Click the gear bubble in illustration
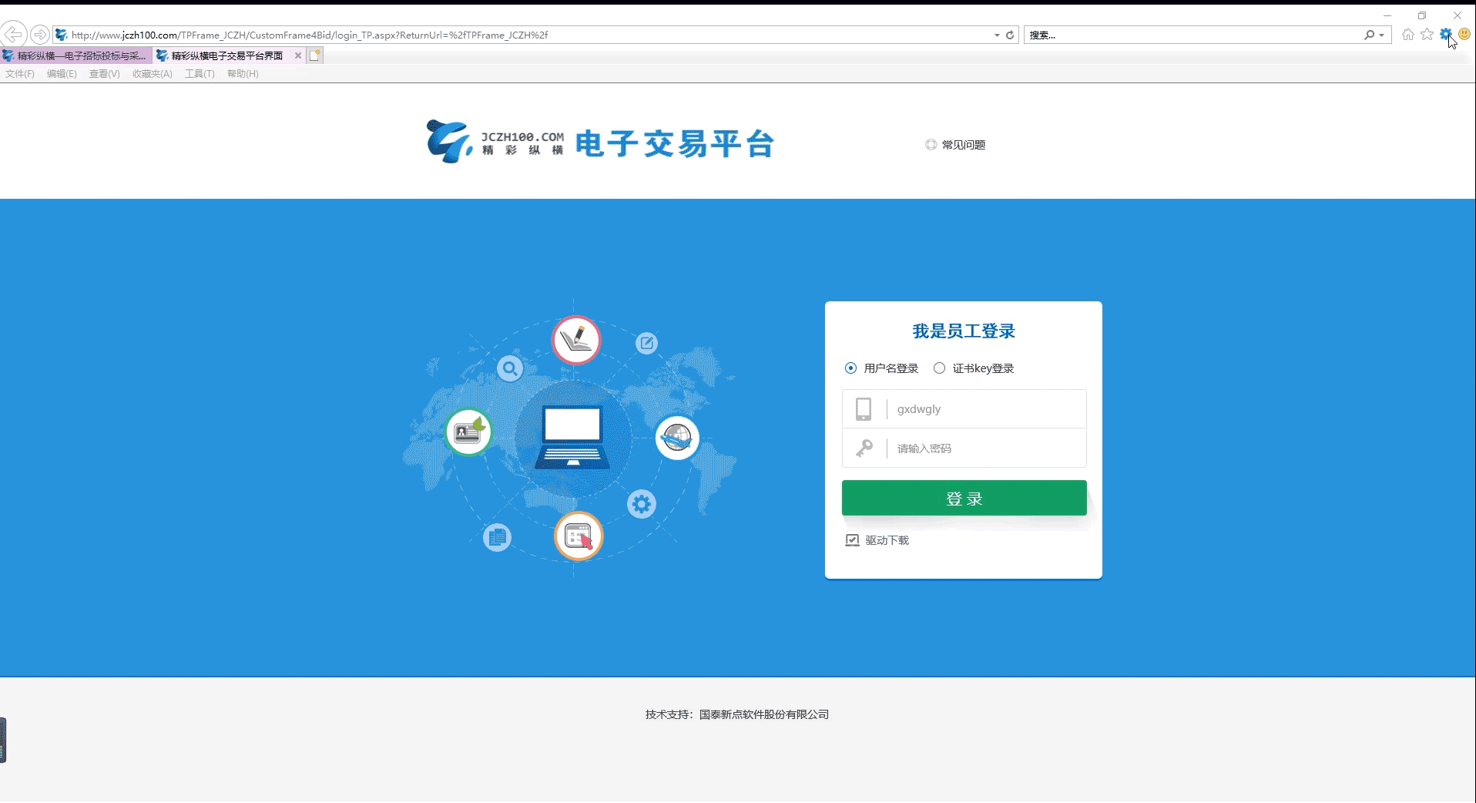1476x803 pixels. pos(642,505)
